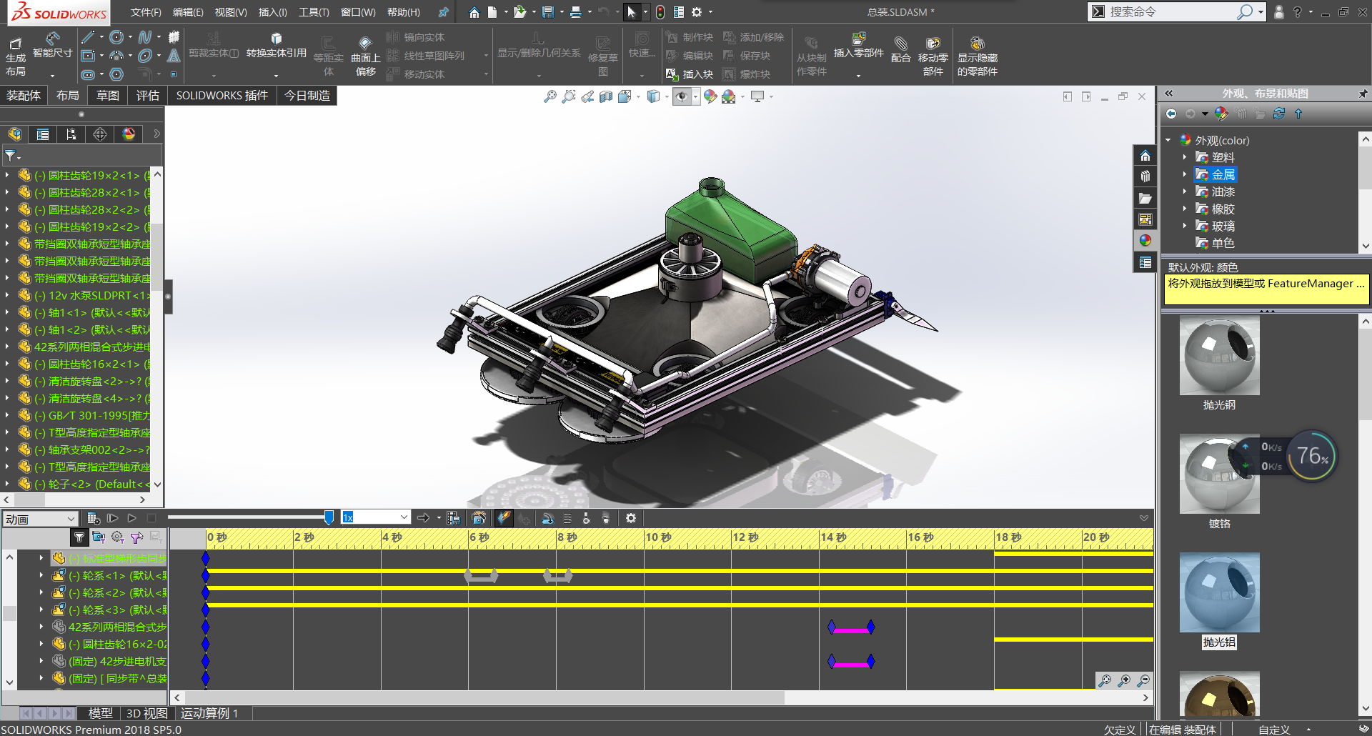Expand 轮系<1> row in motion tree
The height and width of the screenshot is (736, 1372).
point(41,575)
